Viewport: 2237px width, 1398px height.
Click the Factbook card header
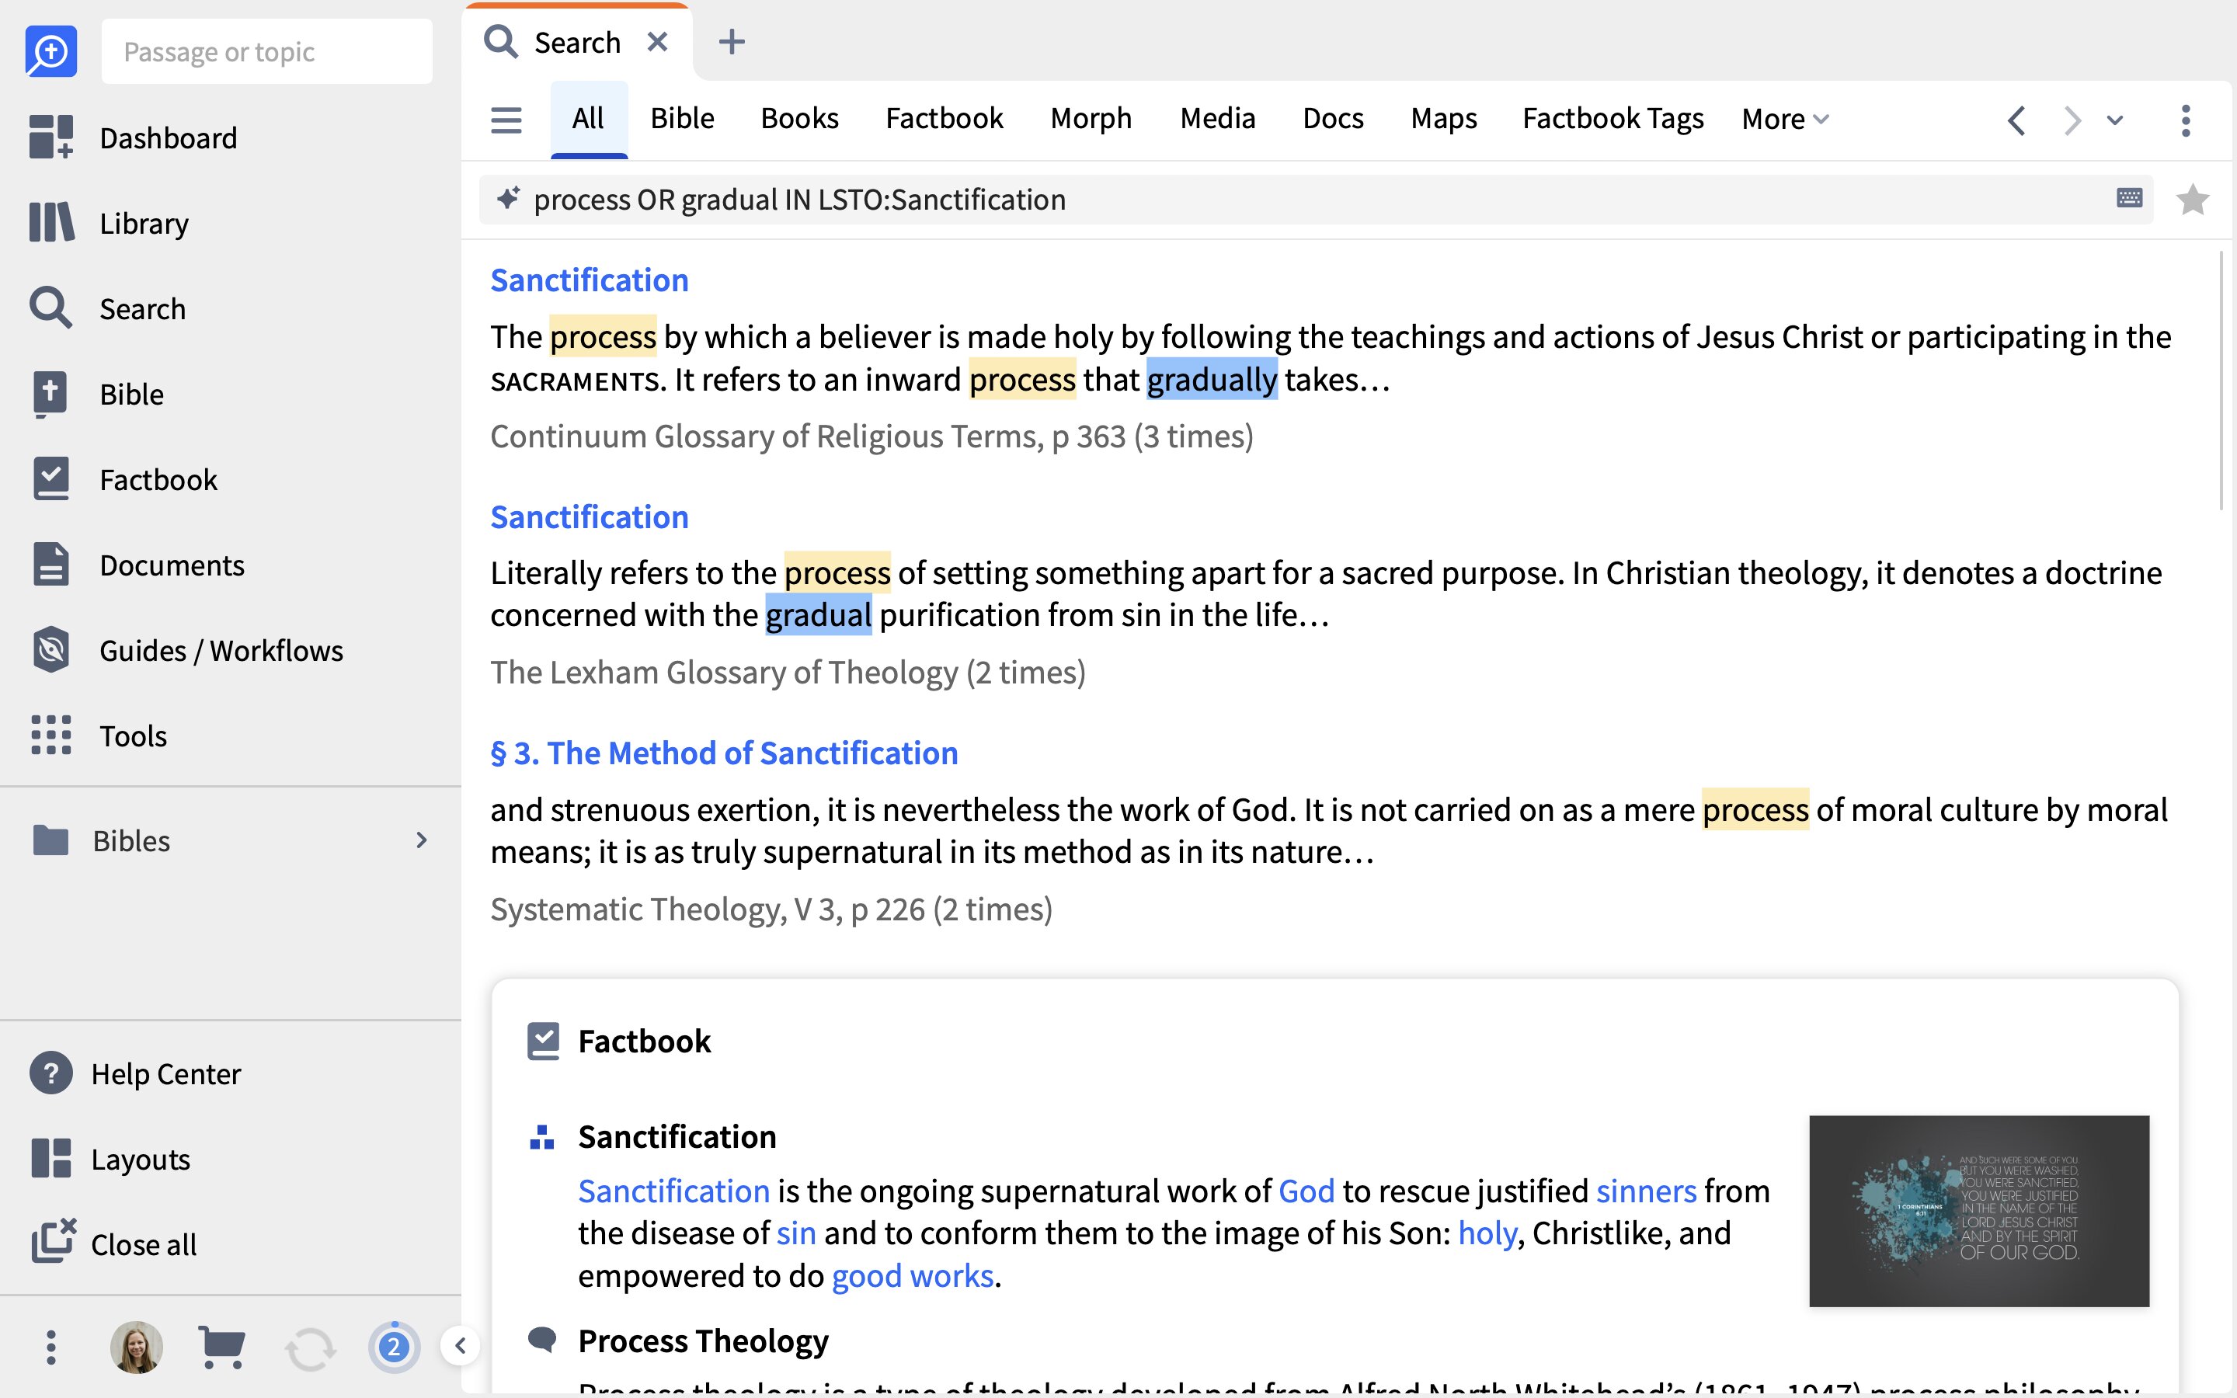click(644, 1041)
